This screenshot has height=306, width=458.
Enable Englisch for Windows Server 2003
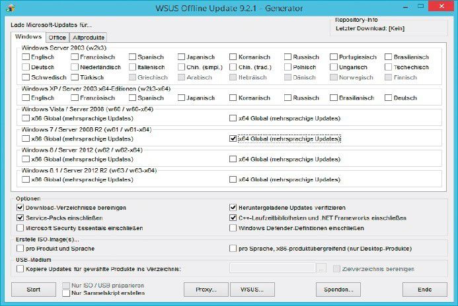point(26,57)
